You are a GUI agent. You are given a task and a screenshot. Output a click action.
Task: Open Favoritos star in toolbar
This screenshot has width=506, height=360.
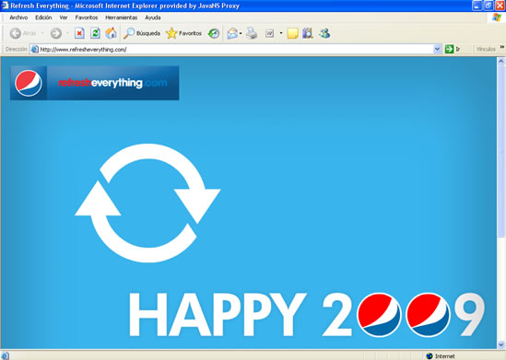pos(184,33)
